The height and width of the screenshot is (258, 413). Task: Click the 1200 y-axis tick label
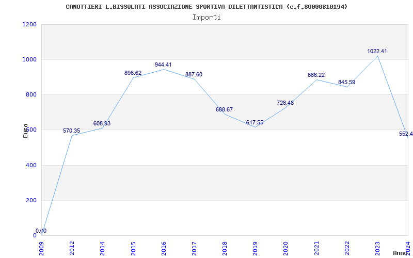pos(29,24)
